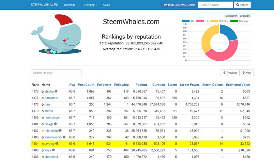This screenshot has height=160, width=274.
Task: Toggle the yellow Dolphins legend swatch
Action: coord(214,21)
